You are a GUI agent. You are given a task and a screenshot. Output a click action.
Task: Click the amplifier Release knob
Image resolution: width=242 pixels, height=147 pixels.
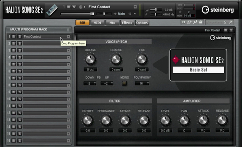coord(222,120)
